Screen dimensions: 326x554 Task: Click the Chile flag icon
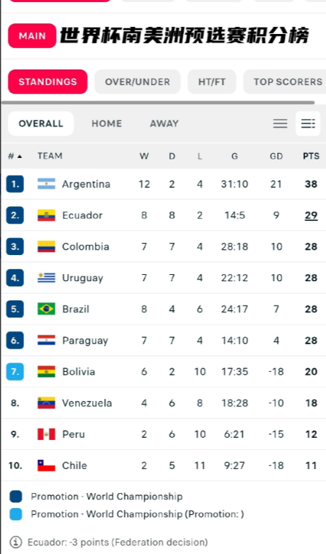pos(46,465)
